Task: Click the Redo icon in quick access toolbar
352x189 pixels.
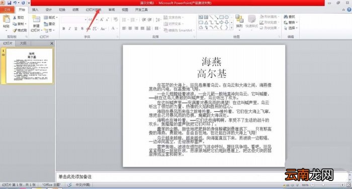Action: (23, 3)
